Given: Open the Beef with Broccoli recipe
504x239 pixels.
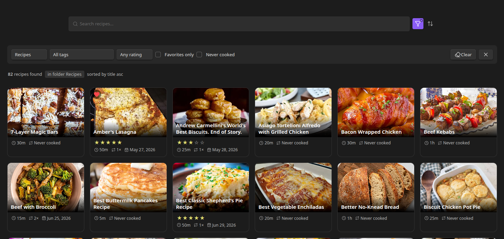Looking at the screenshot, I should click(x=46, y=198).
